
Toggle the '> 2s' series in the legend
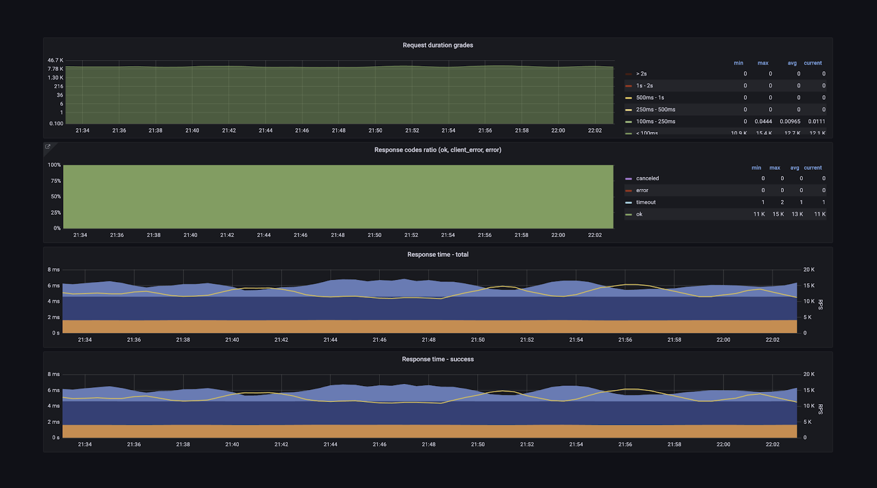(641, 74)
